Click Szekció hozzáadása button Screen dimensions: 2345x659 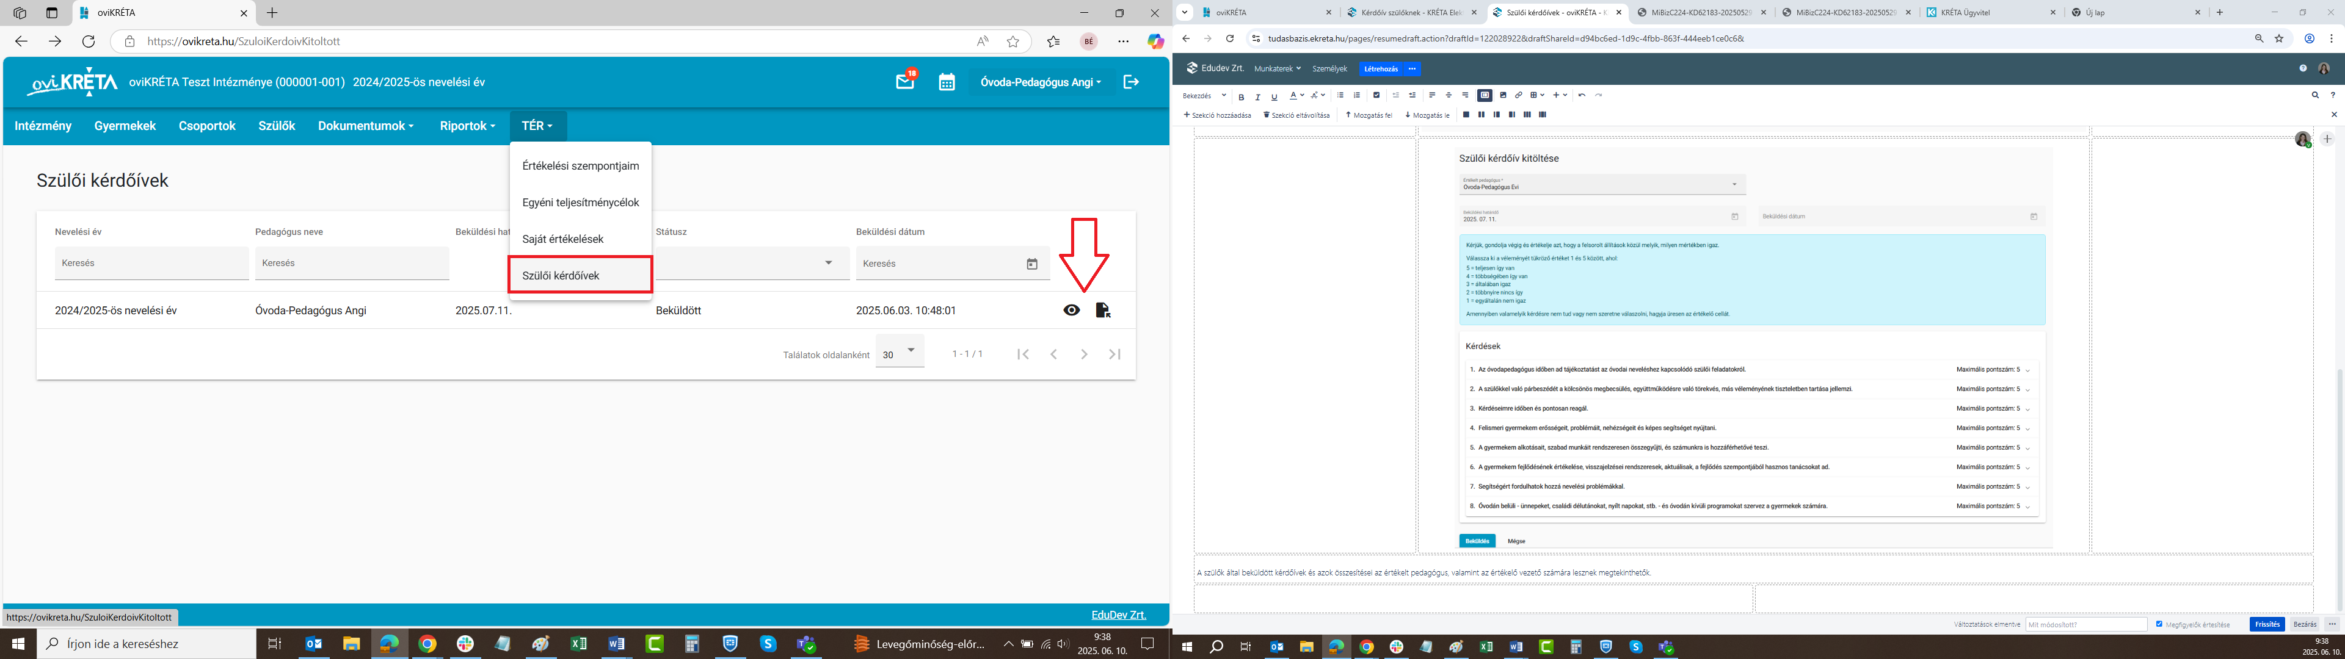pos(1217,115)
